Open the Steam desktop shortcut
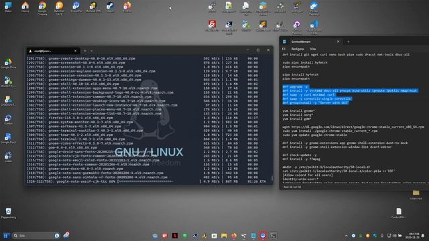The width and height of the screenshot is (429, 241). (x=110, y=7)
